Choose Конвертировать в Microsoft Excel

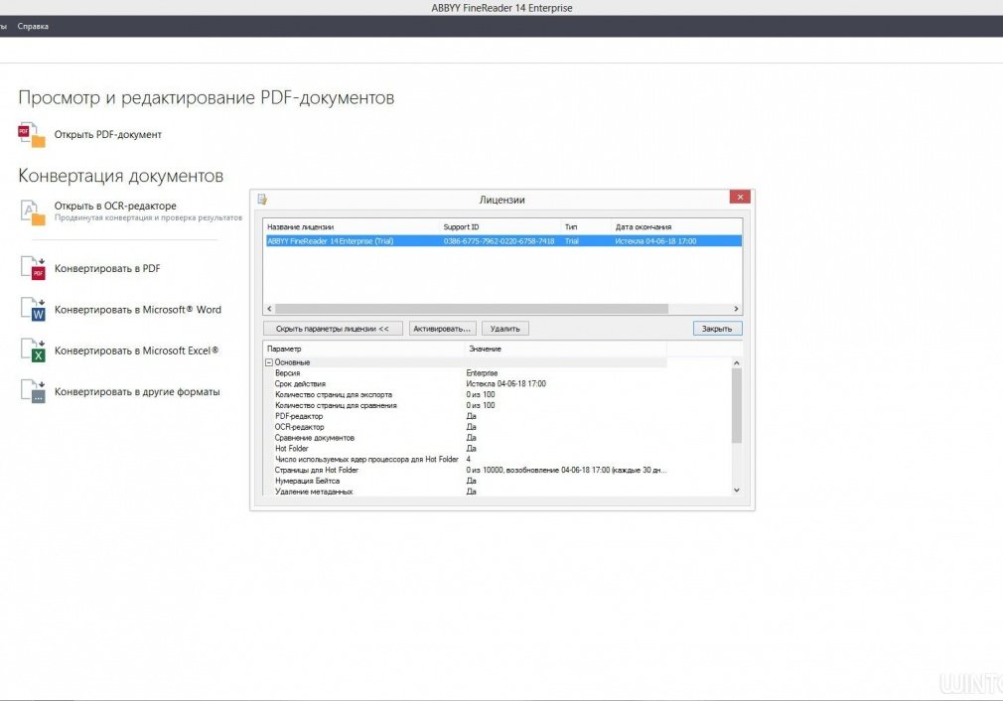pyautogui.click(x=136, y=350)
